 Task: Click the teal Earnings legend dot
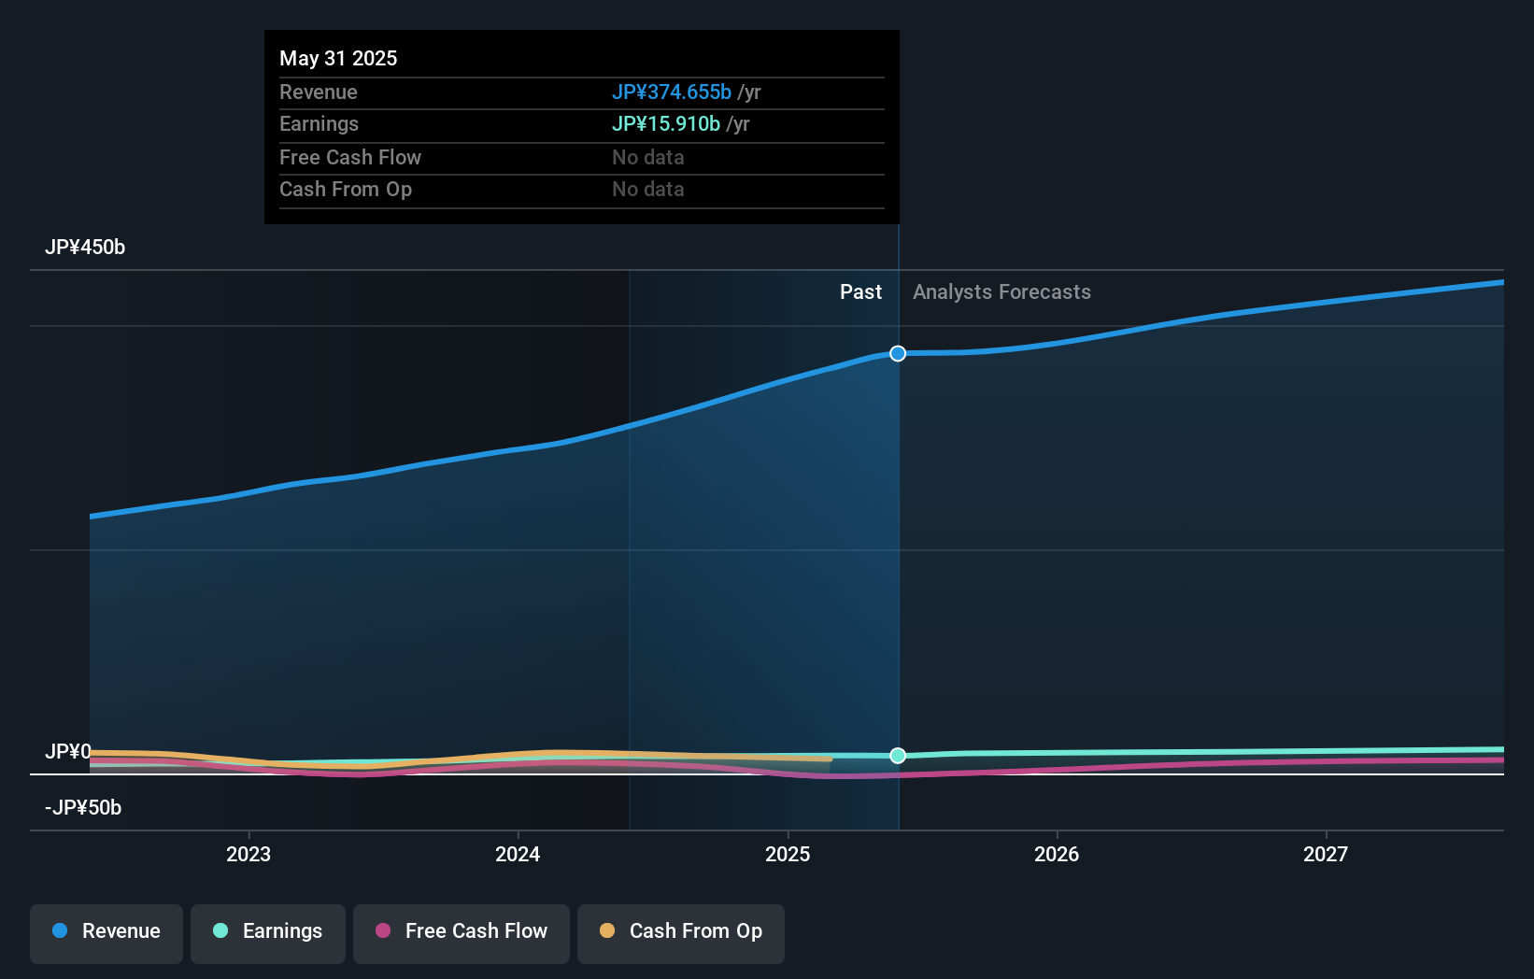(x=220, y=930)
